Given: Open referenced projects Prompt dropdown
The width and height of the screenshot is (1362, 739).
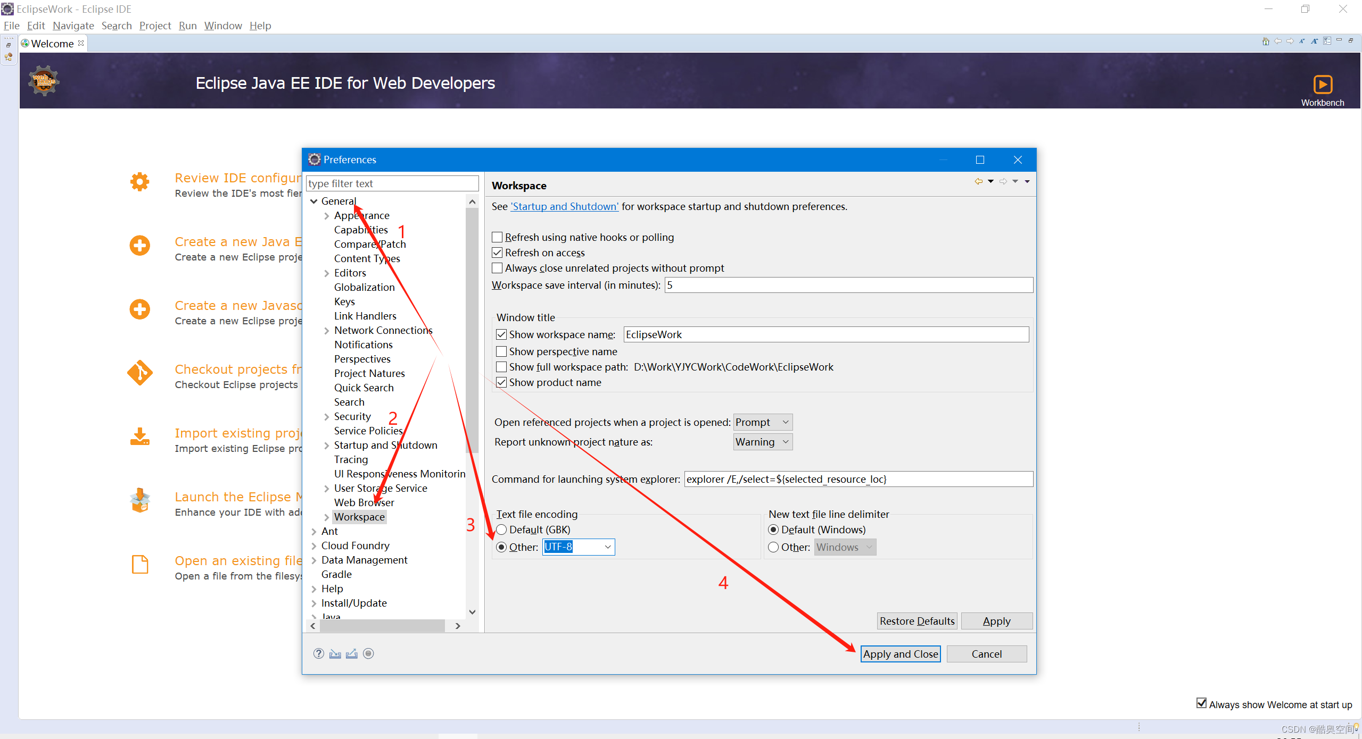Looking at the screenshot, I should pyautogui.click(x=763, y=422).
